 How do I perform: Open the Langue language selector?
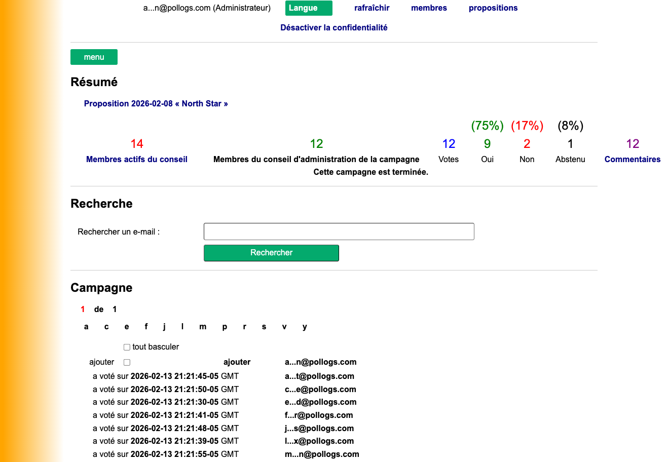[x=309, y=8]
